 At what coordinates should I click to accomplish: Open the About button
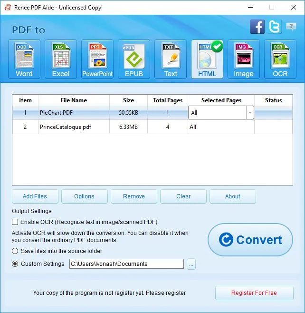point(233,196)
